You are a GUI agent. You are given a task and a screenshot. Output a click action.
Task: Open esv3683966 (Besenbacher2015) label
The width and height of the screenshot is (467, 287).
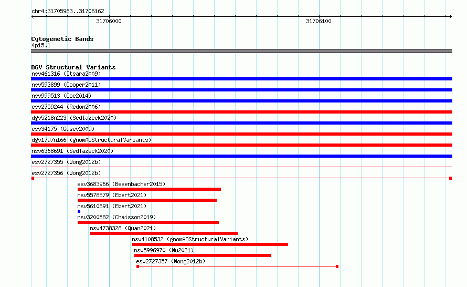pyautogui.click(x=121, y=184)
